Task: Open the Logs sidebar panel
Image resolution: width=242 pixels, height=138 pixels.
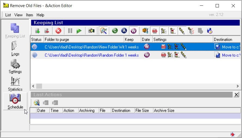Action: click(x=15, y=48)
